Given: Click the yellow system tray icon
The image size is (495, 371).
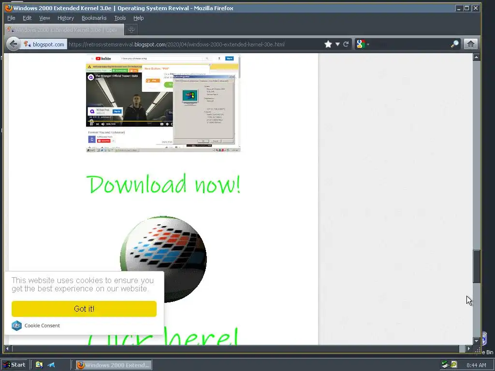Looking at the screenshot, I should [454, 364].
